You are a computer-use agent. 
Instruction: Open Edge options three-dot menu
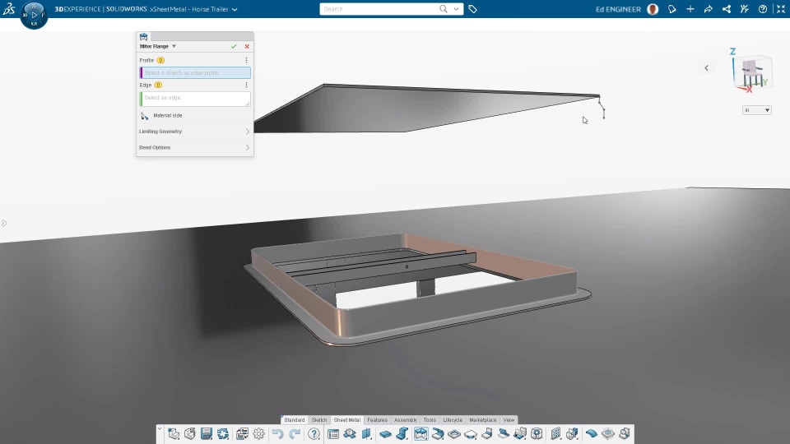(x=246, y=85)
